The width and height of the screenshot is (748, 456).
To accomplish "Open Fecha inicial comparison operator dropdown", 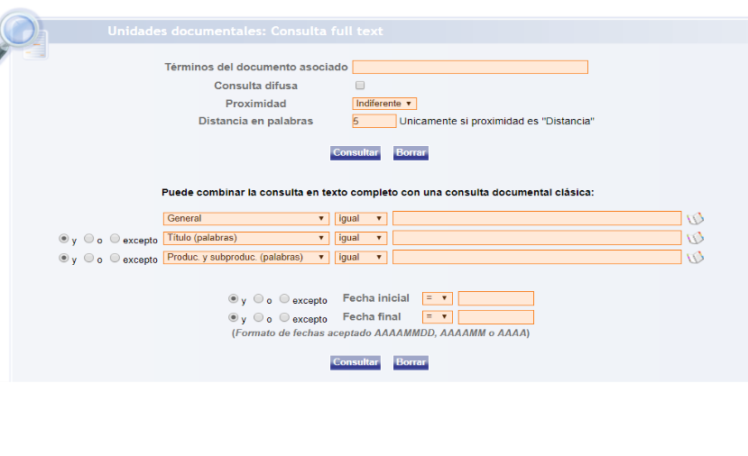I will tap(438, 298).
